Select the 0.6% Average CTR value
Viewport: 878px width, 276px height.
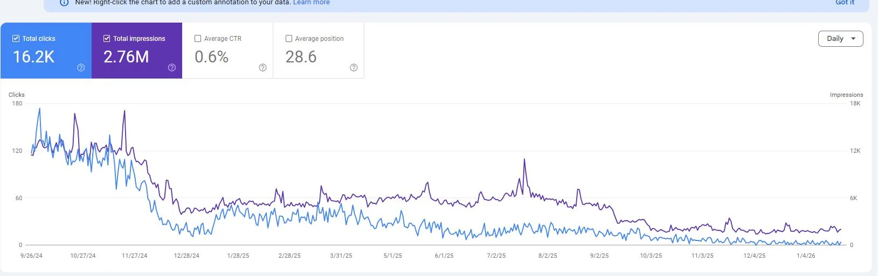(x=211, y=57)
